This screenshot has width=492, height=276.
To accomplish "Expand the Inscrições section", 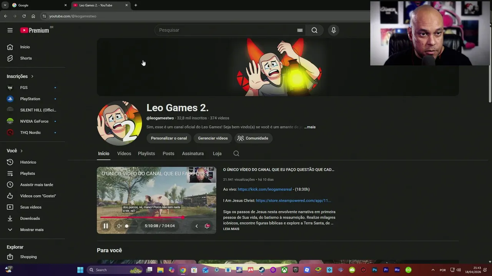I will click(20, 76).
